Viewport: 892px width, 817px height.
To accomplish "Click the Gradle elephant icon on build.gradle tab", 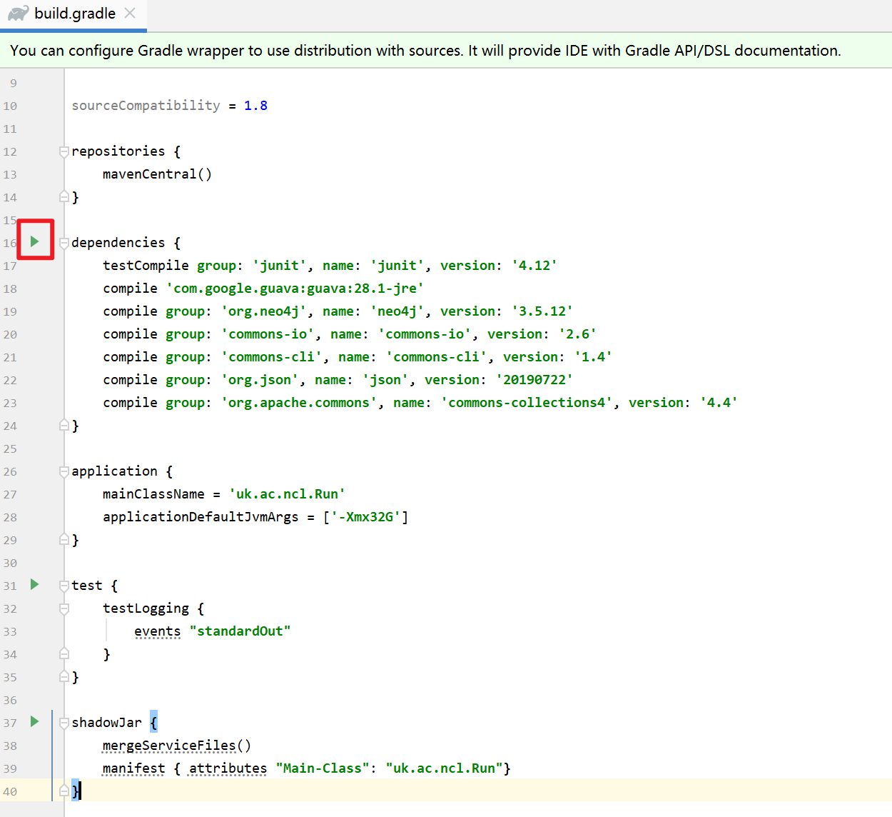I will pyautogui.click(x=18, y=14).
